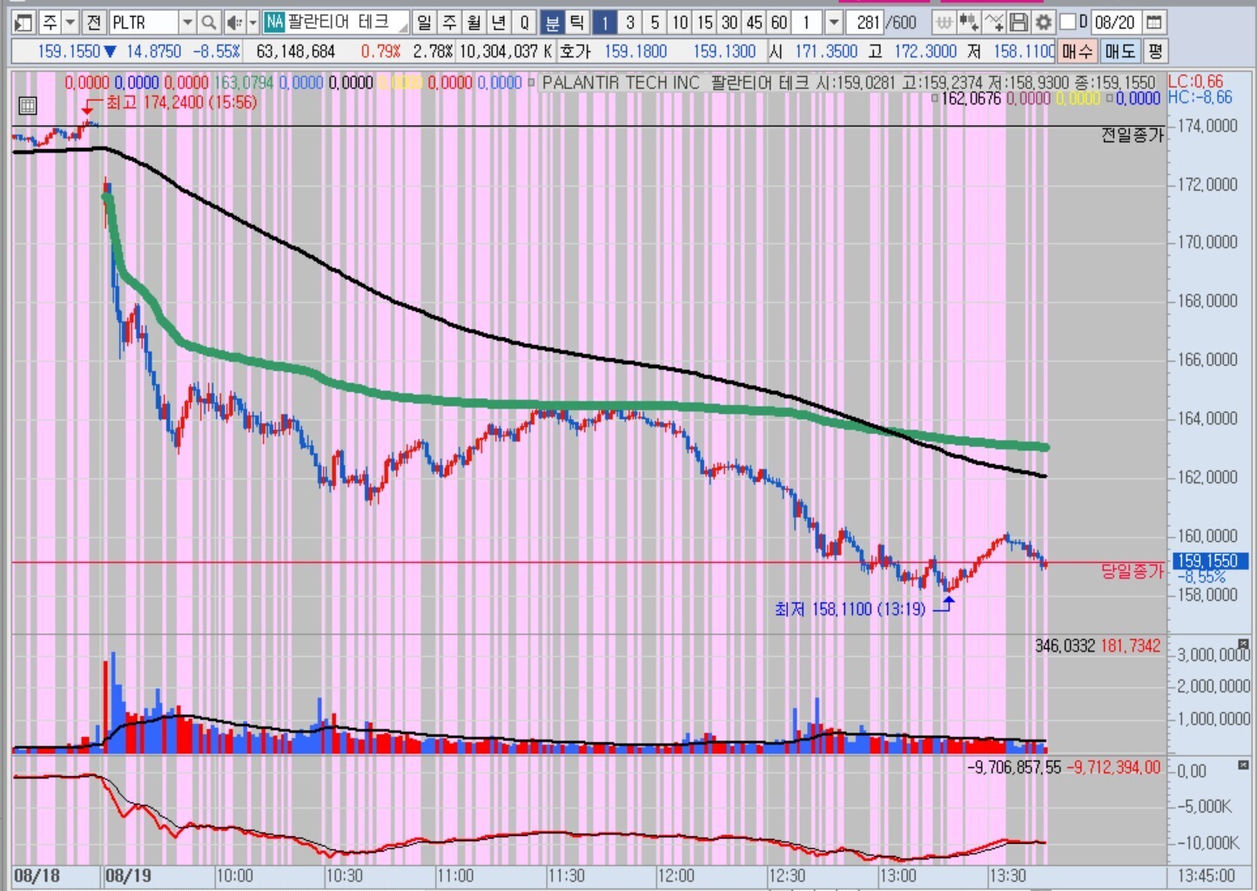Screen dimensions: 1257x891
Task: Click the -8.55% change value in quote bar
Action: (x=216, y=51)
